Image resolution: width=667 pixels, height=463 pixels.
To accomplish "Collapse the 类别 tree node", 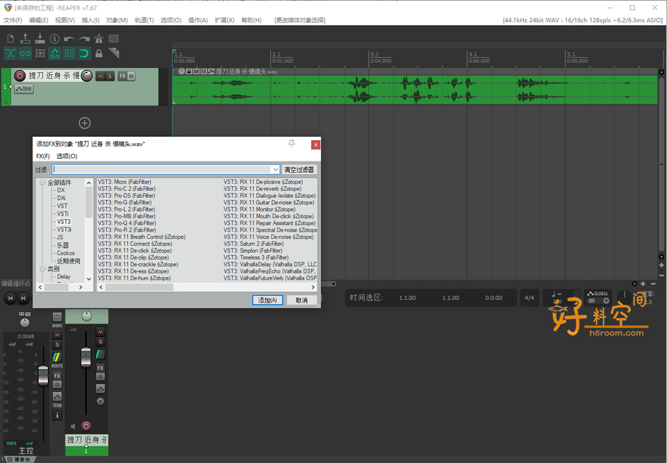I will coord(42,269).
